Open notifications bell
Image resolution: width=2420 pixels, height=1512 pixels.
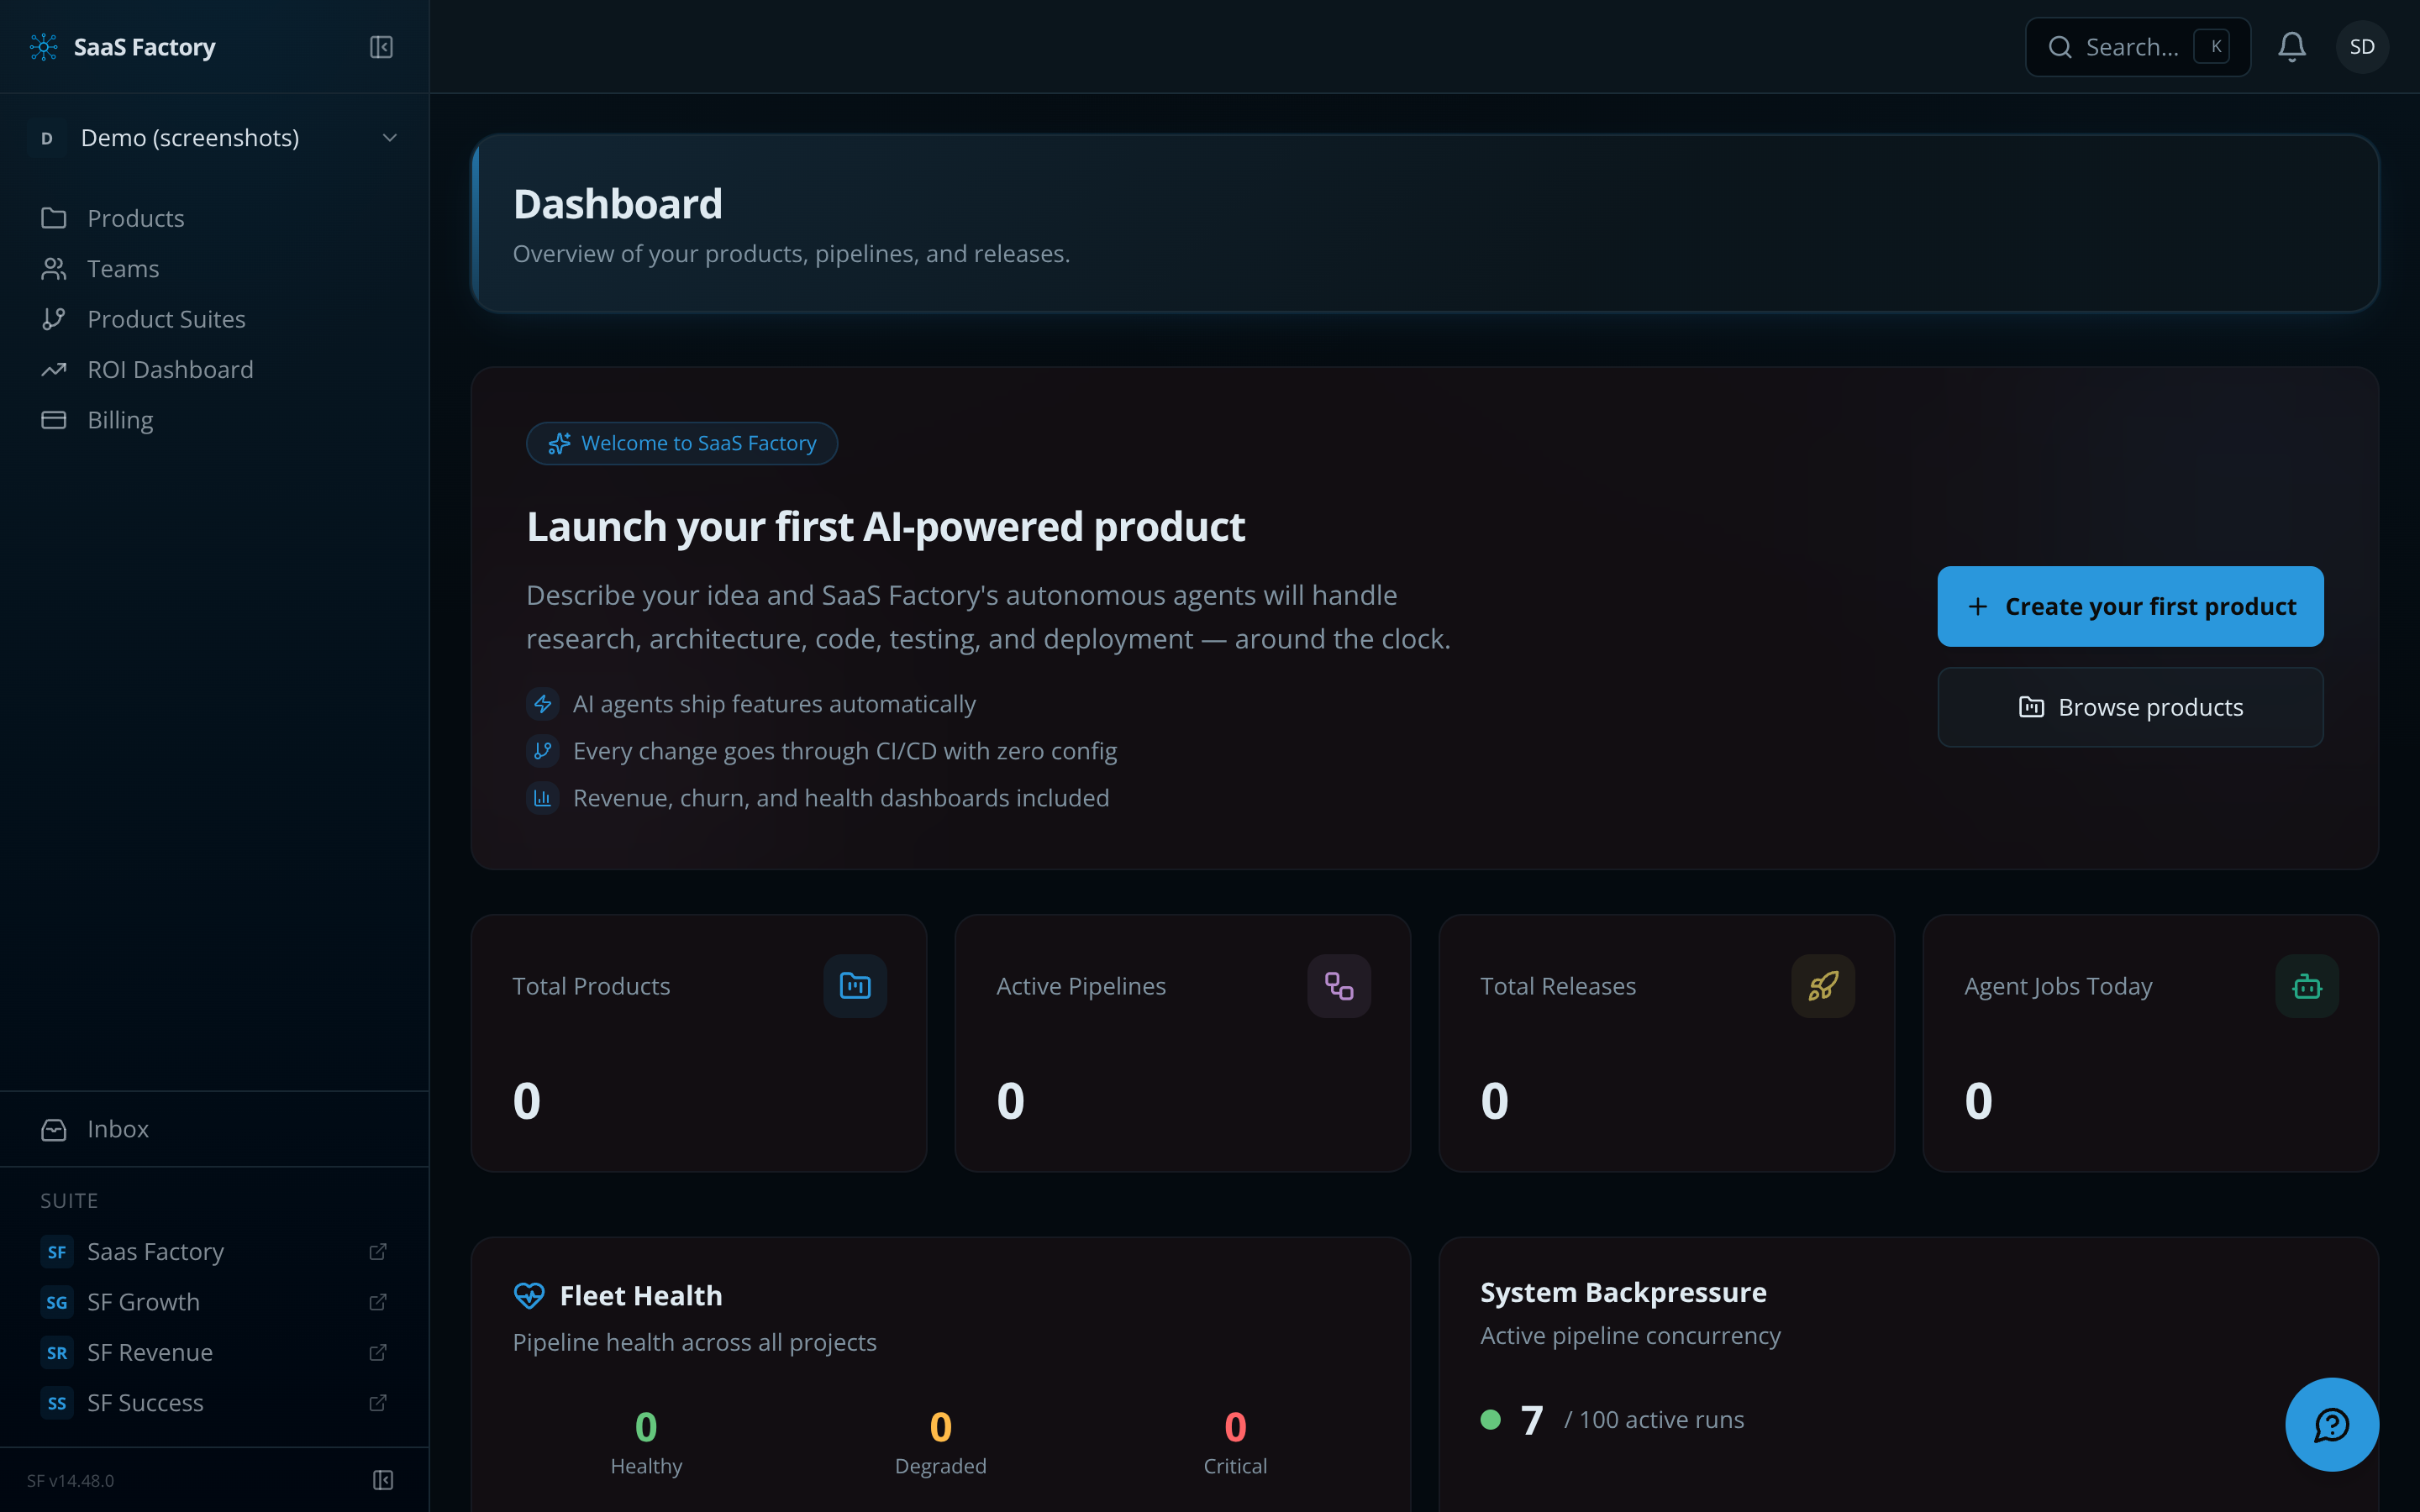click(2292, 47)
